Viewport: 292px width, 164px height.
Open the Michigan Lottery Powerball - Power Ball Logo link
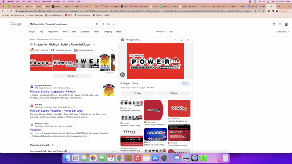click(56, 111)
